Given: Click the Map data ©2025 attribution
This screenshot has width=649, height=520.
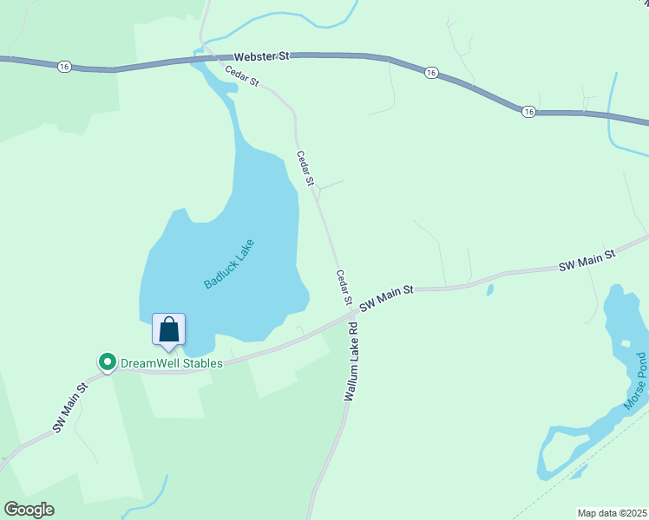Looking at the screenshot, I should pos(613,513).
